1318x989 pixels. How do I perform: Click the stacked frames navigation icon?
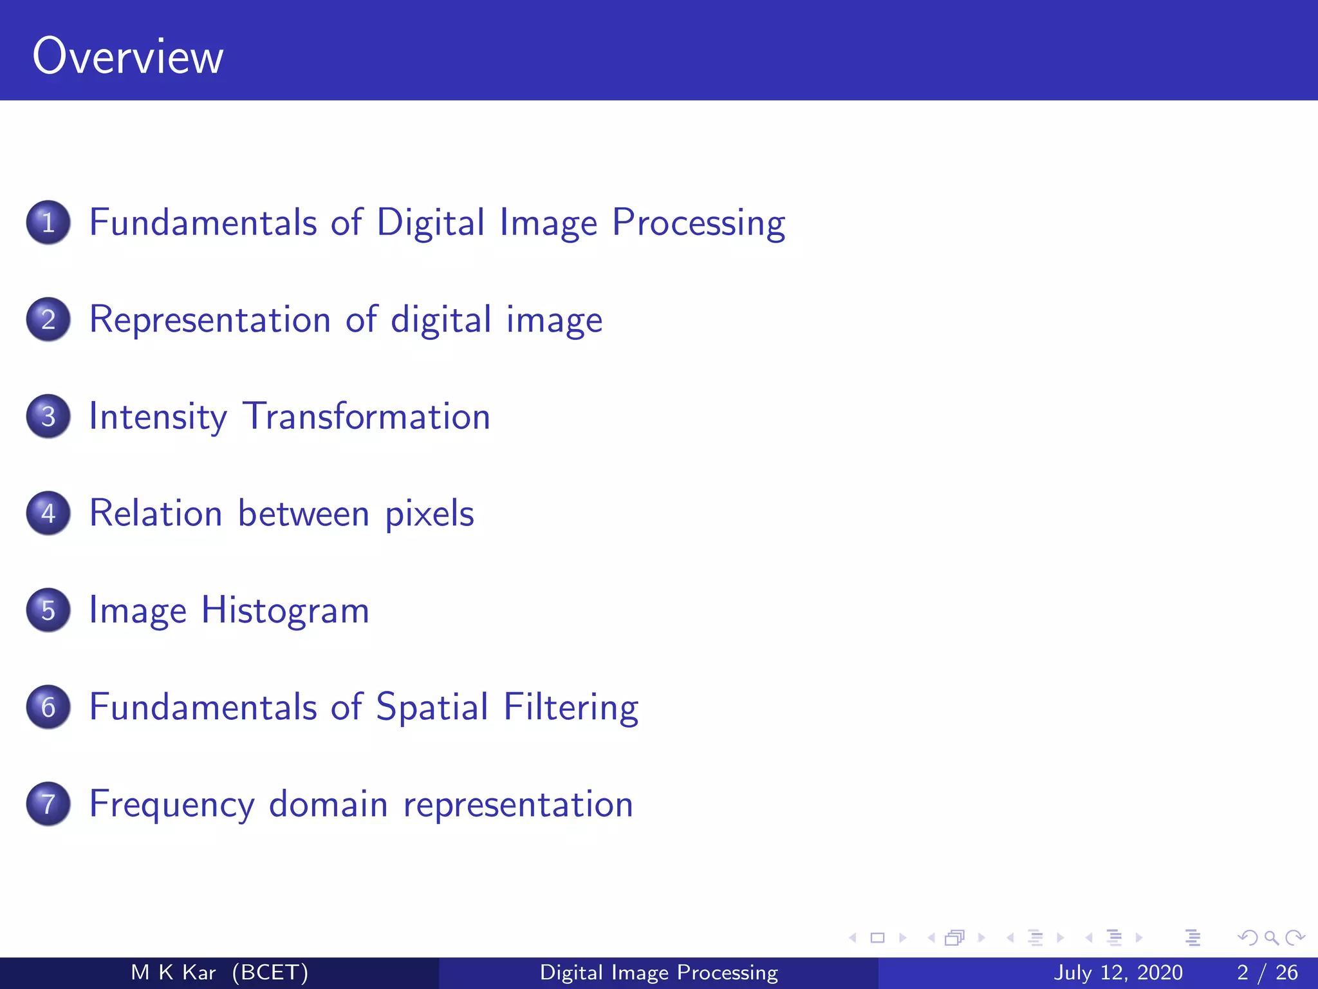coord(955,938)
